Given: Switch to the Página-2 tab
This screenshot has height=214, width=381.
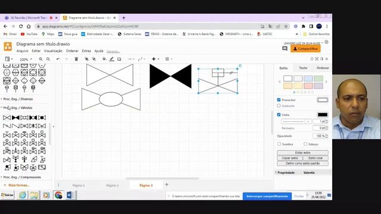Looking at the screenshot, I should point(113,185).
